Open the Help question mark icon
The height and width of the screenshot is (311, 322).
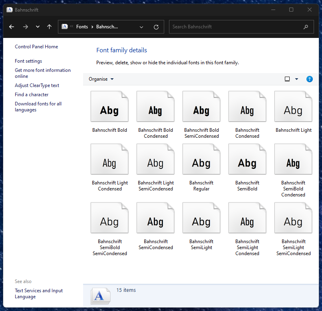(x=309, y=79)
